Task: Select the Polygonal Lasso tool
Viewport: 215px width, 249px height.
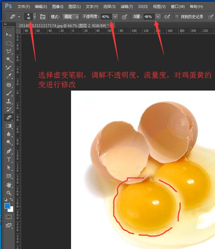Action: pos(9,51)
